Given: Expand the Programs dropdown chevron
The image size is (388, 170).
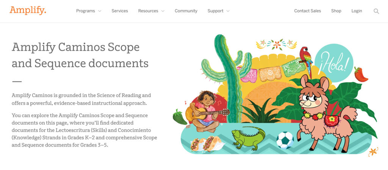Looking at the screenshot, I should (100, 11).
